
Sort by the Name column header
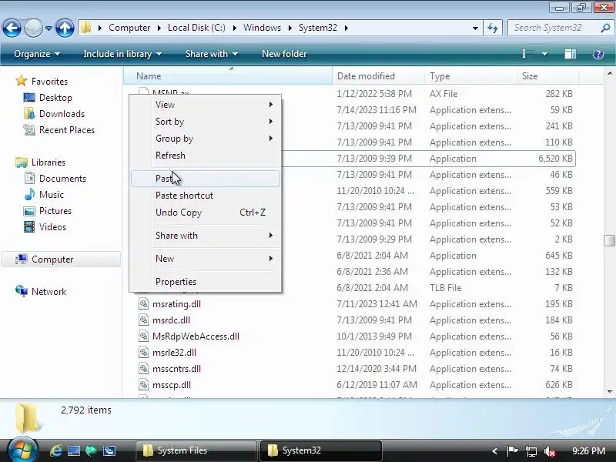228,76
